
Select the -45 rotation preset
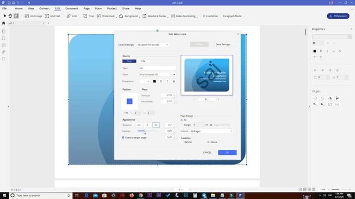pos(139,125)
